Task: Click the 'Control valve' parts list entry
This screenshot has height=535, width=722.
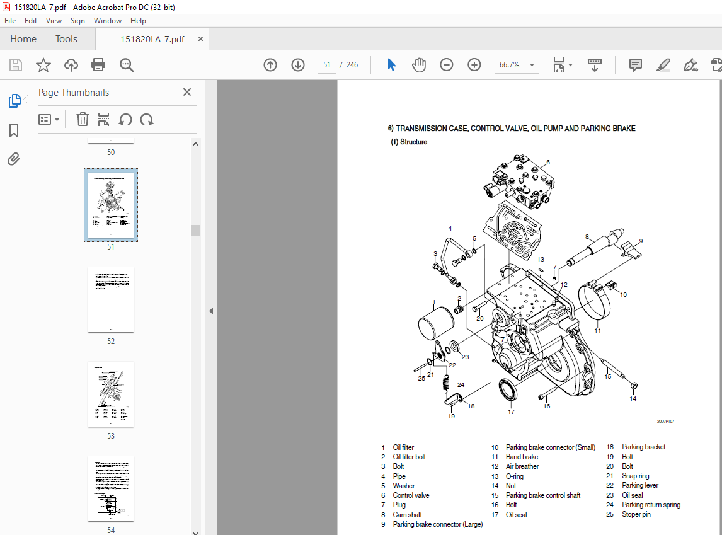Action: (x=411, y=495)
